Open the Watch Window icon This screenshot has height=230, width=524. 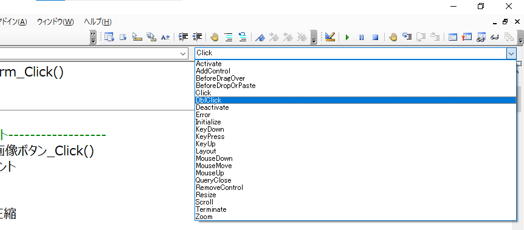481,37
